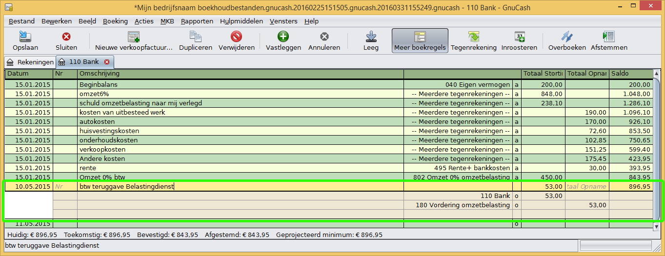665x256 pixels.
Task: Open the Help menu
Action: pyautogui.click(x=311, y=21)
